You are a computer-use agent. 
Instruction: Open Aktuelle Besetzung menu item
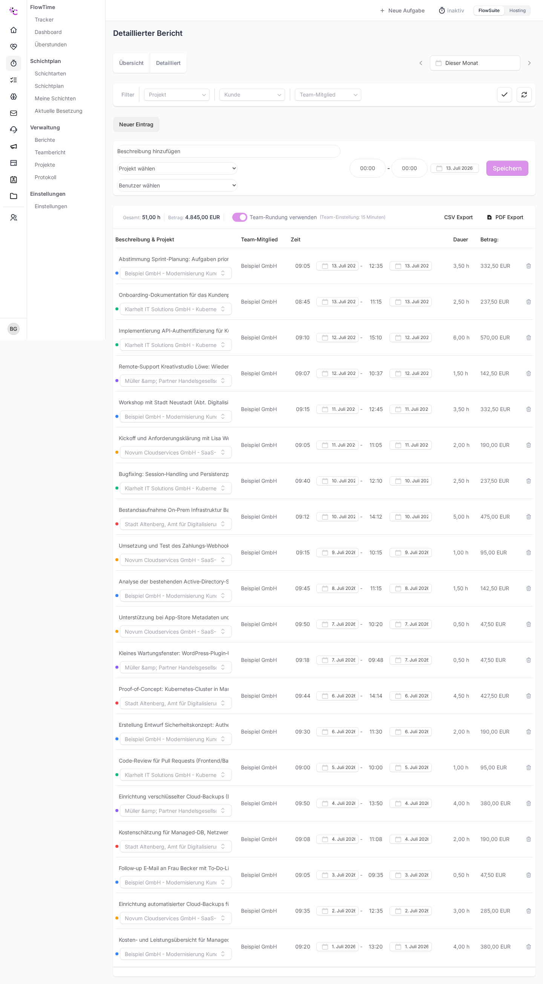[x=58, y=111]
